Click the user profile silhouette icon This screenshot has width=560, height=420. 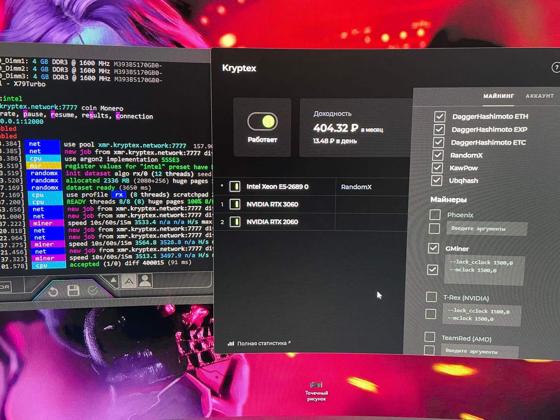(145, 281)
